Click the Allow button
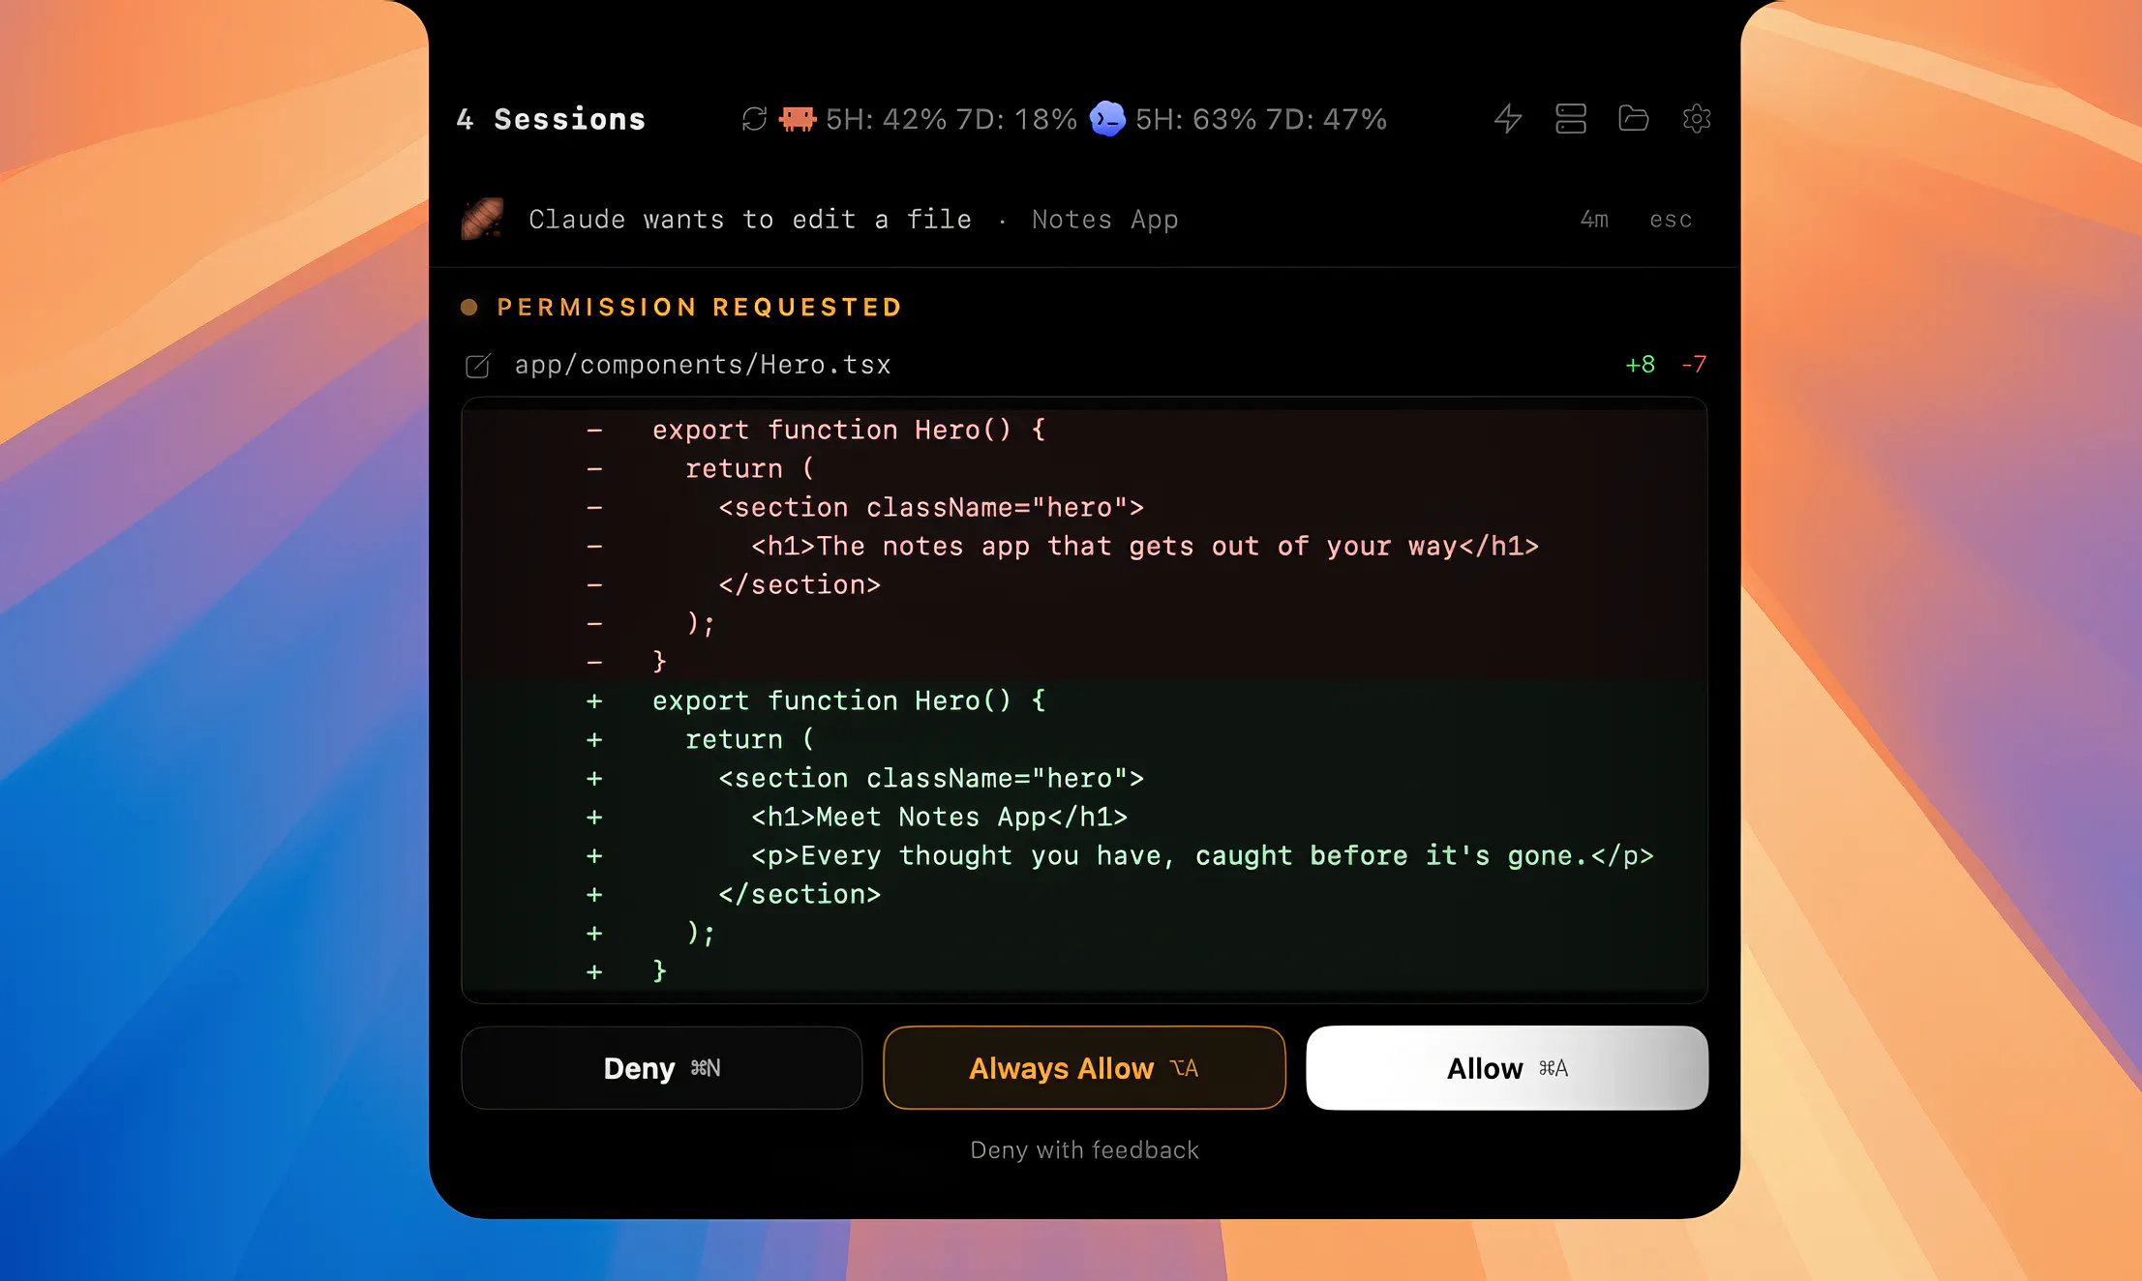 tap(1507, 1068)
